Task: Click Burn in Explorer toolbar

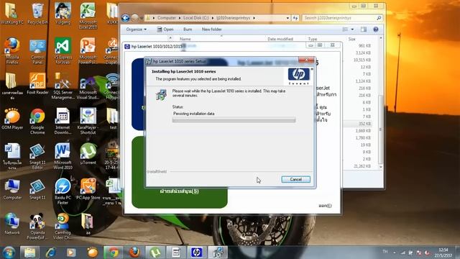Action: [x=188, y=29]
